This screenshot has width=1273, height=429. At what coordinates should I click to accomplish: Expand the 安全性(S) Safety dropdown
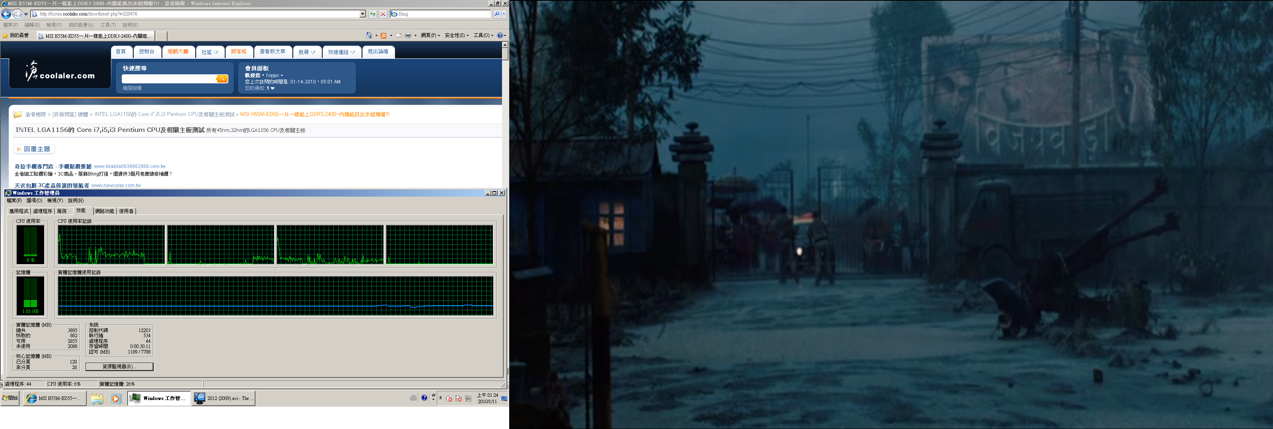point(456,35)
